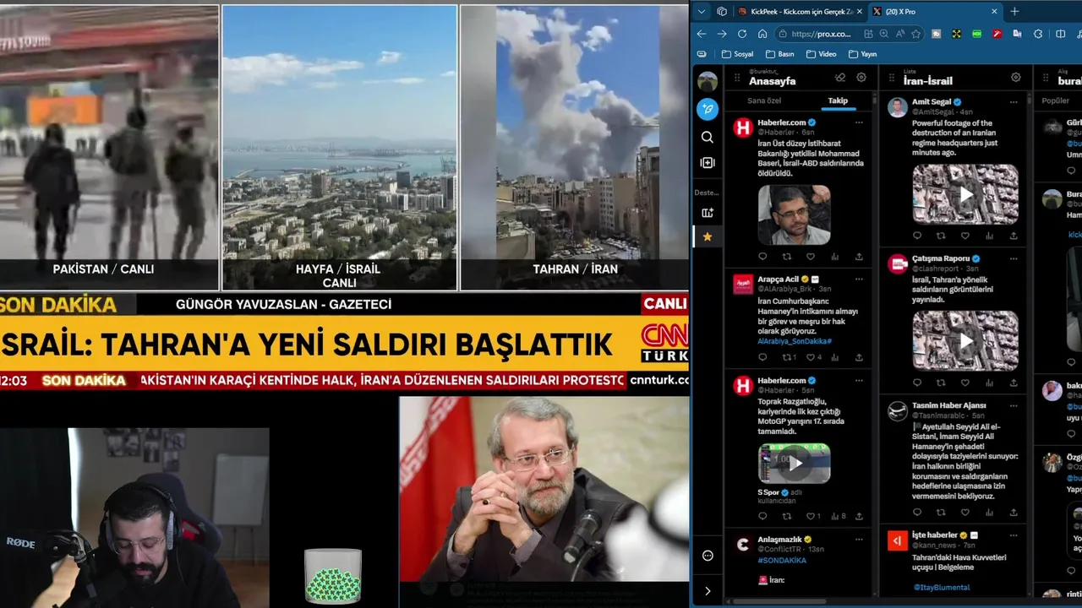Open the browser extensions puzzle icon
The width and height of the screenshot is (1082, 608).
click(1039, 34)
